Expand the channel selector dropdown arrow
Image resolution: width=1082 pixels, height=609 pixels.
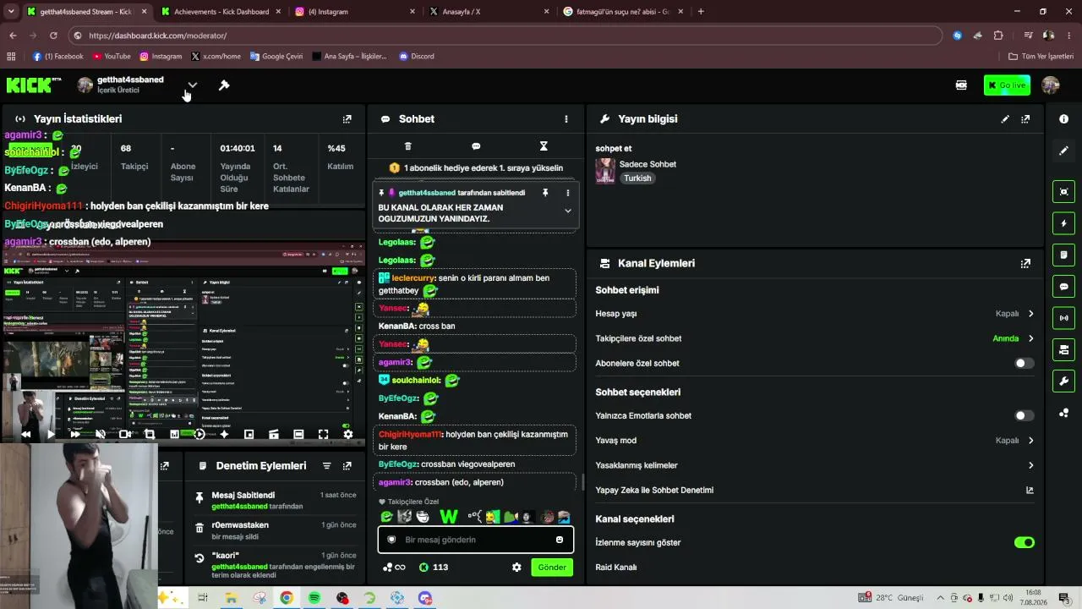193,85
